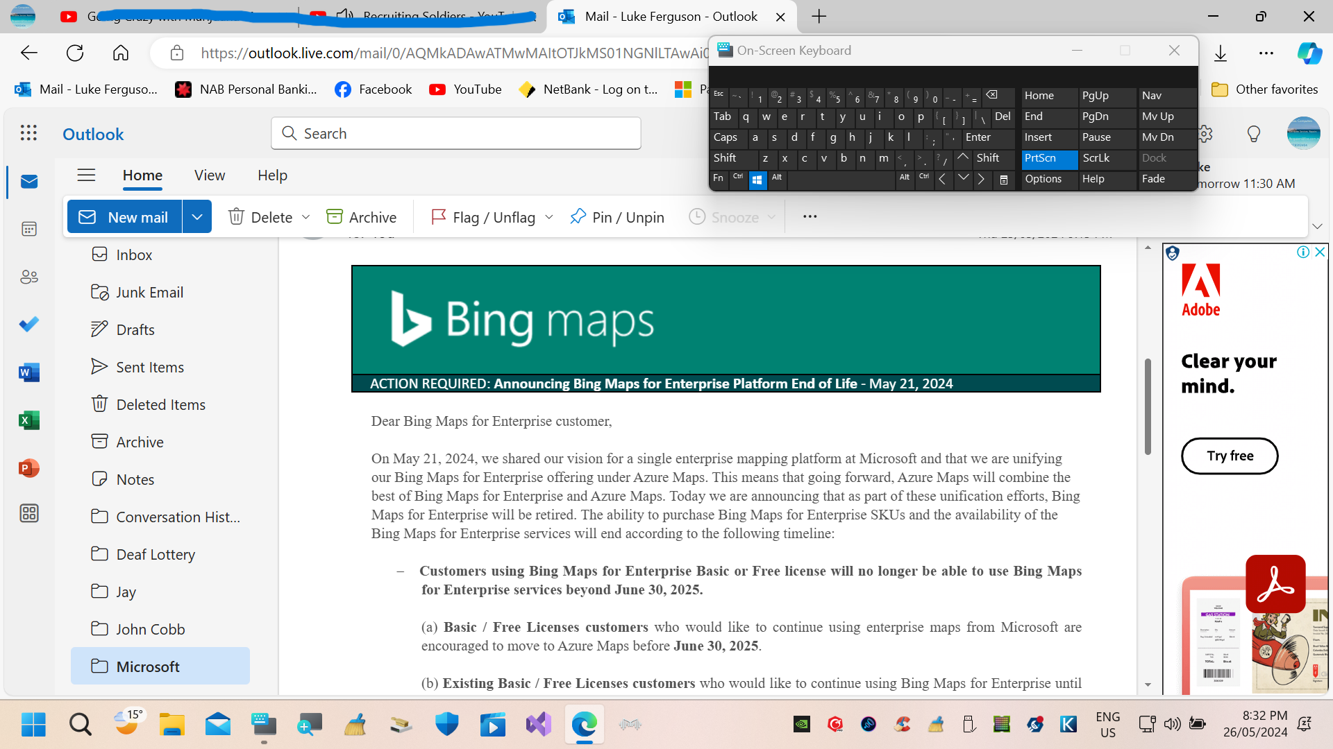The height and width of the screenshot is (749, 1333).
Task: Toggle left Shift key on On-Screen Keyboard
Action: (x=732, y=158)
